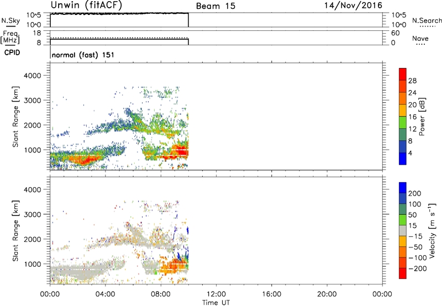This screenshot has width=442, height=306.
Task: Click '12:00' time axis tick label
Action: pos(216,294)
